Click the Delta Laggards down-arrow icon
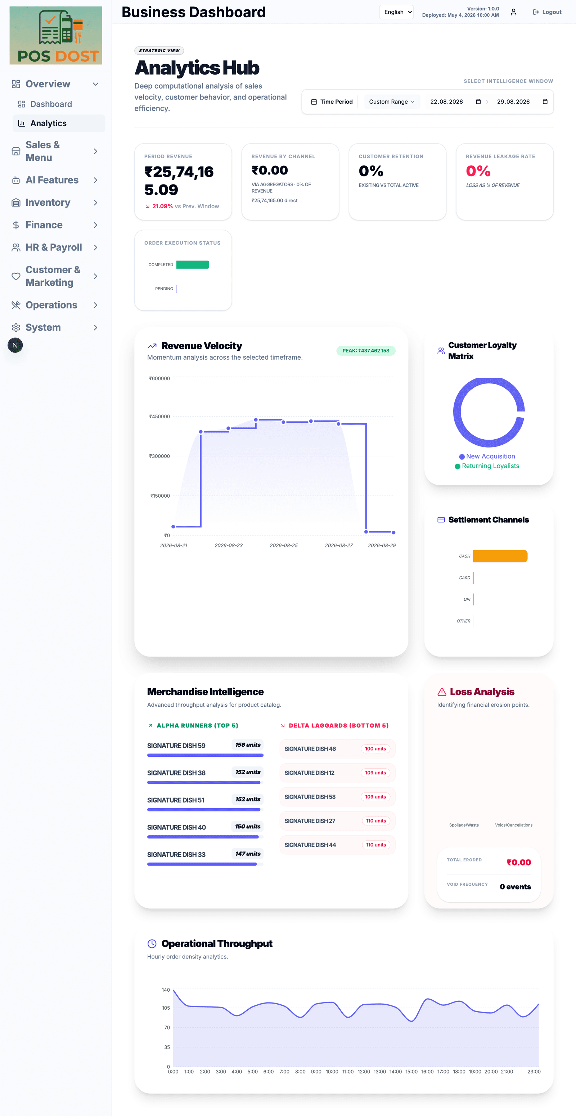576x1116 pixels. [x=283, y=726]
